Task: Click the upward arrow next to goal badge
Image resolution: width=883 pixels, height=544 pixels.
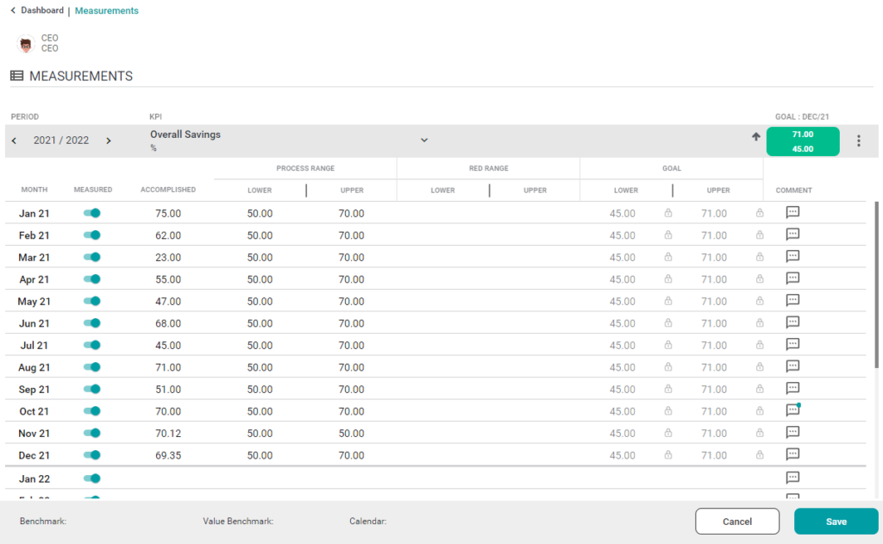Action: click(755, 137)
